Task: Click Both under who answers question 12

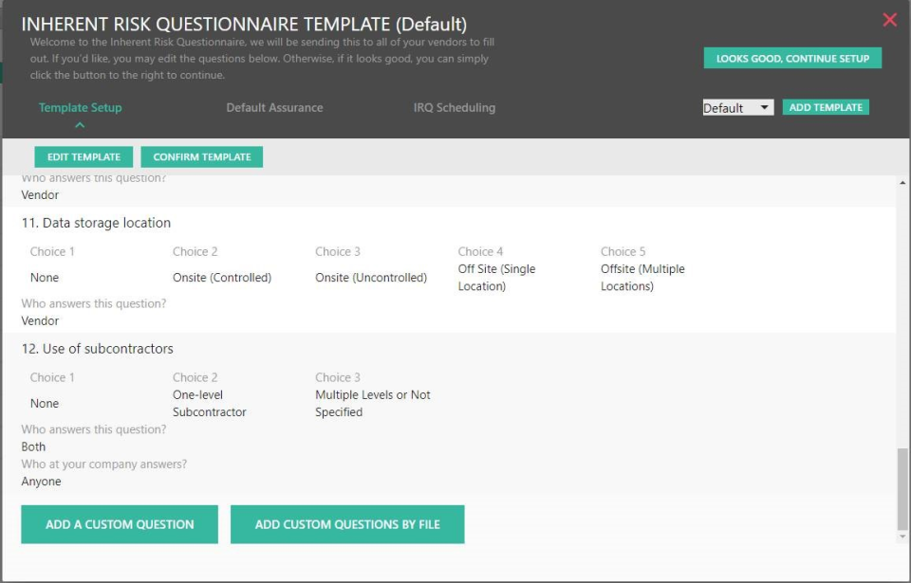Action: tap(33, 446)
